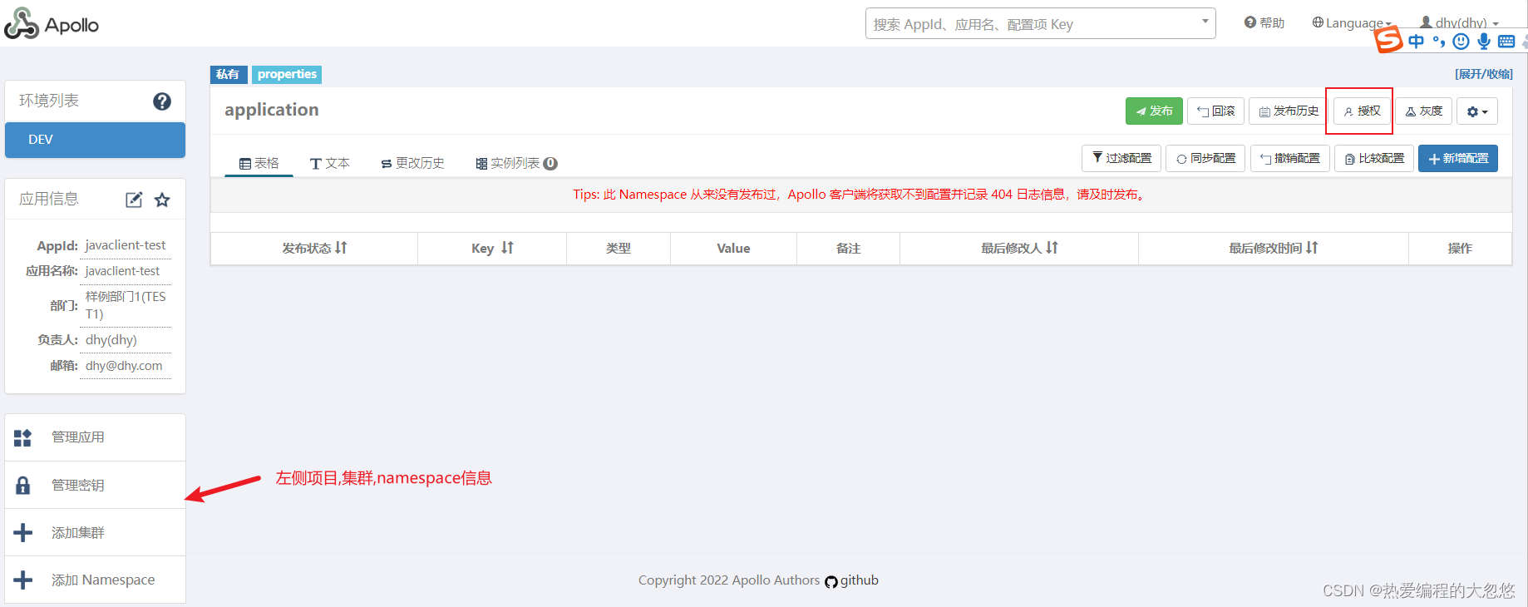Click the Apollo logo
The height and width of the screenshot is (607, 1528).
(52, 24)
